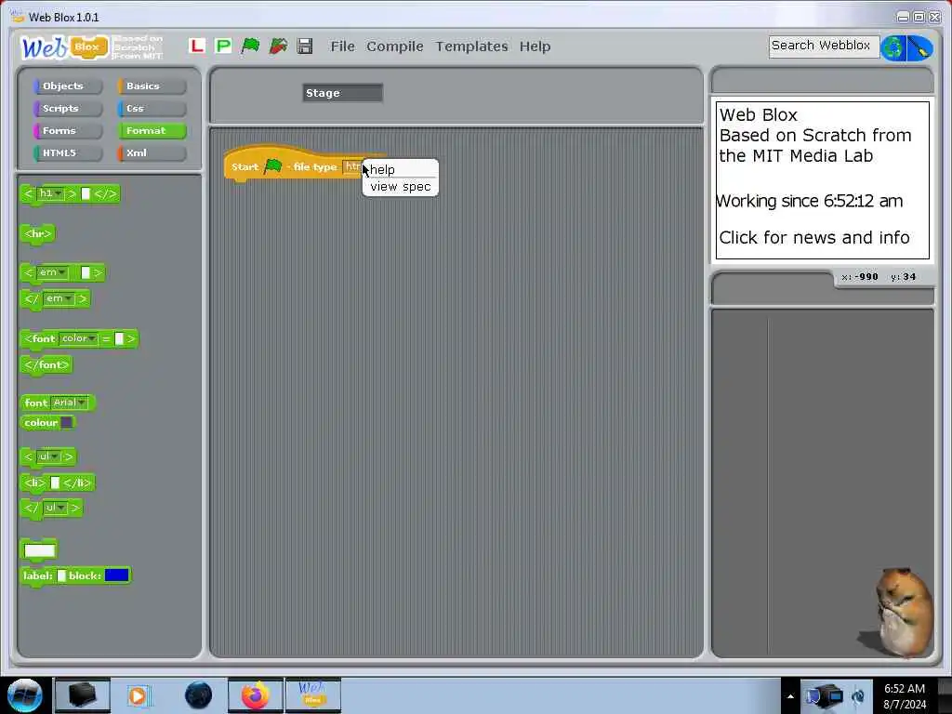Select the Xml block category
Image resolution: width=952 pixels, height=714 pixels.
(152, 153)
